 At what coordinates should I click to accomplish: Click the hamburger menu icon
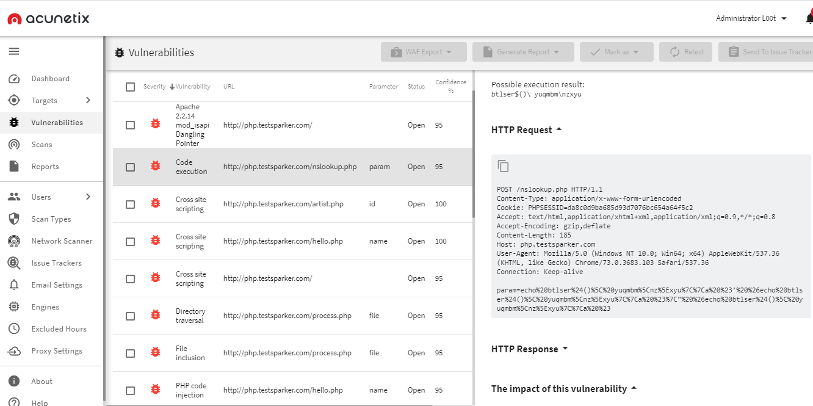click(x=14, y=51)
